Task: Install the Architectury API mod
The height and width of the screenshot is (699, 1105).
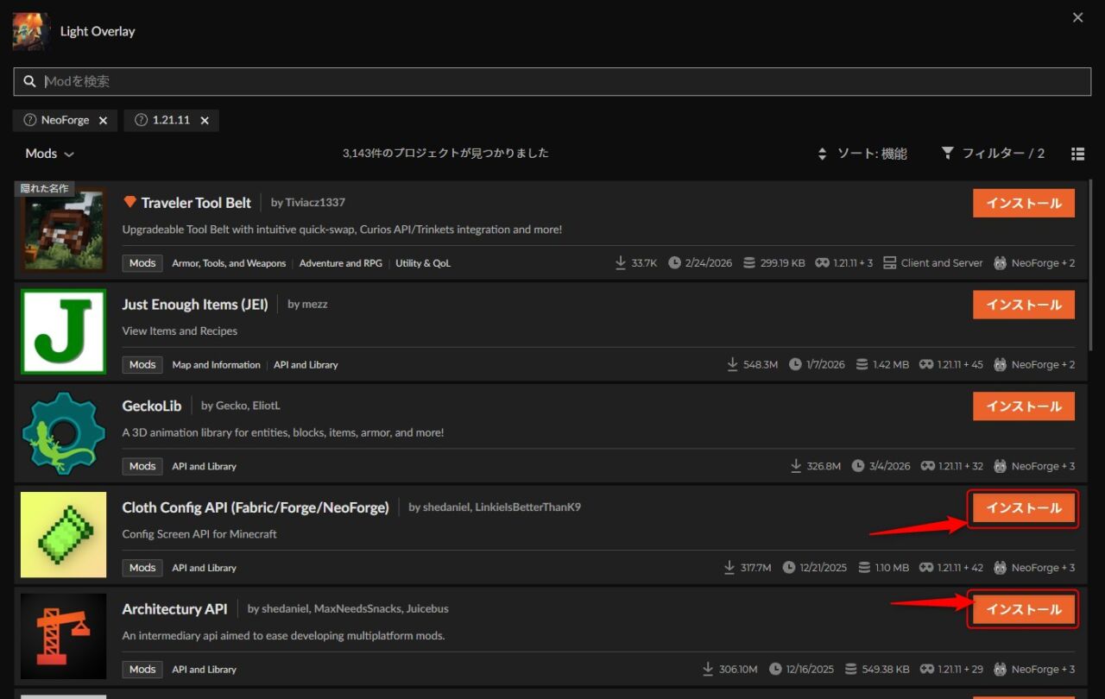Action: pos(1023,609)
